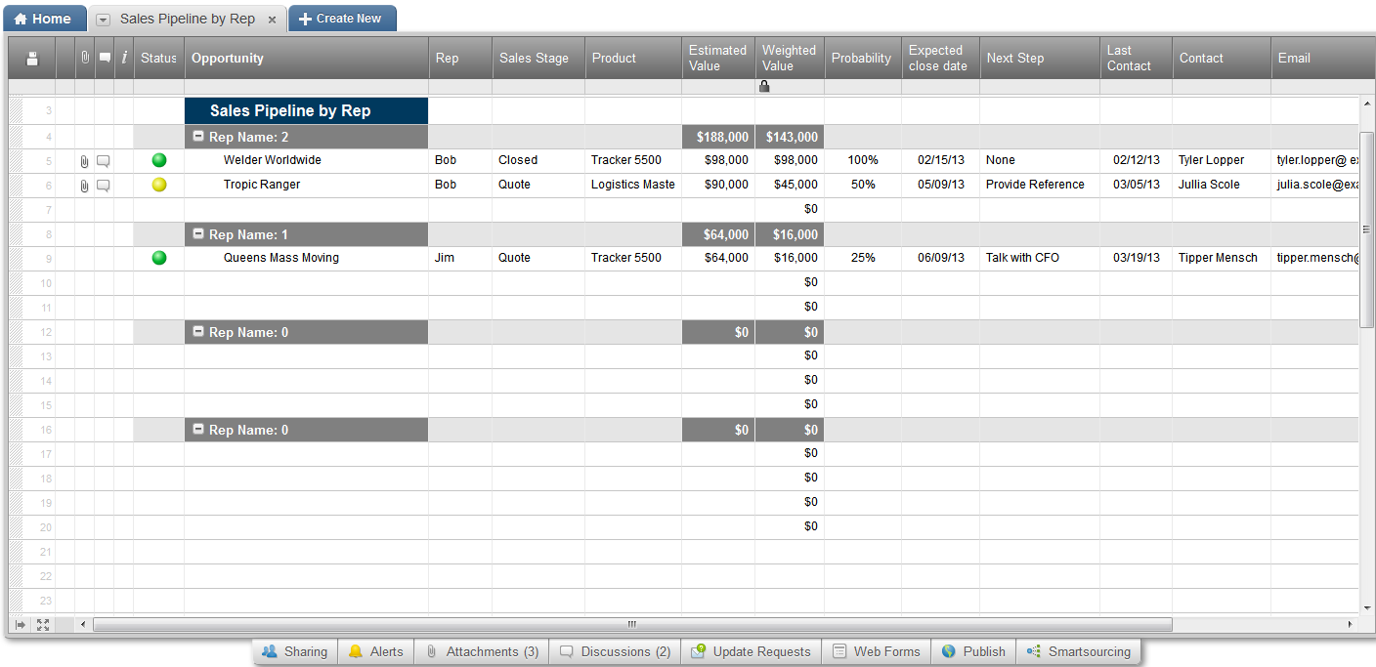
Task: Click the italic i info column header
Action: click(124, 58)
